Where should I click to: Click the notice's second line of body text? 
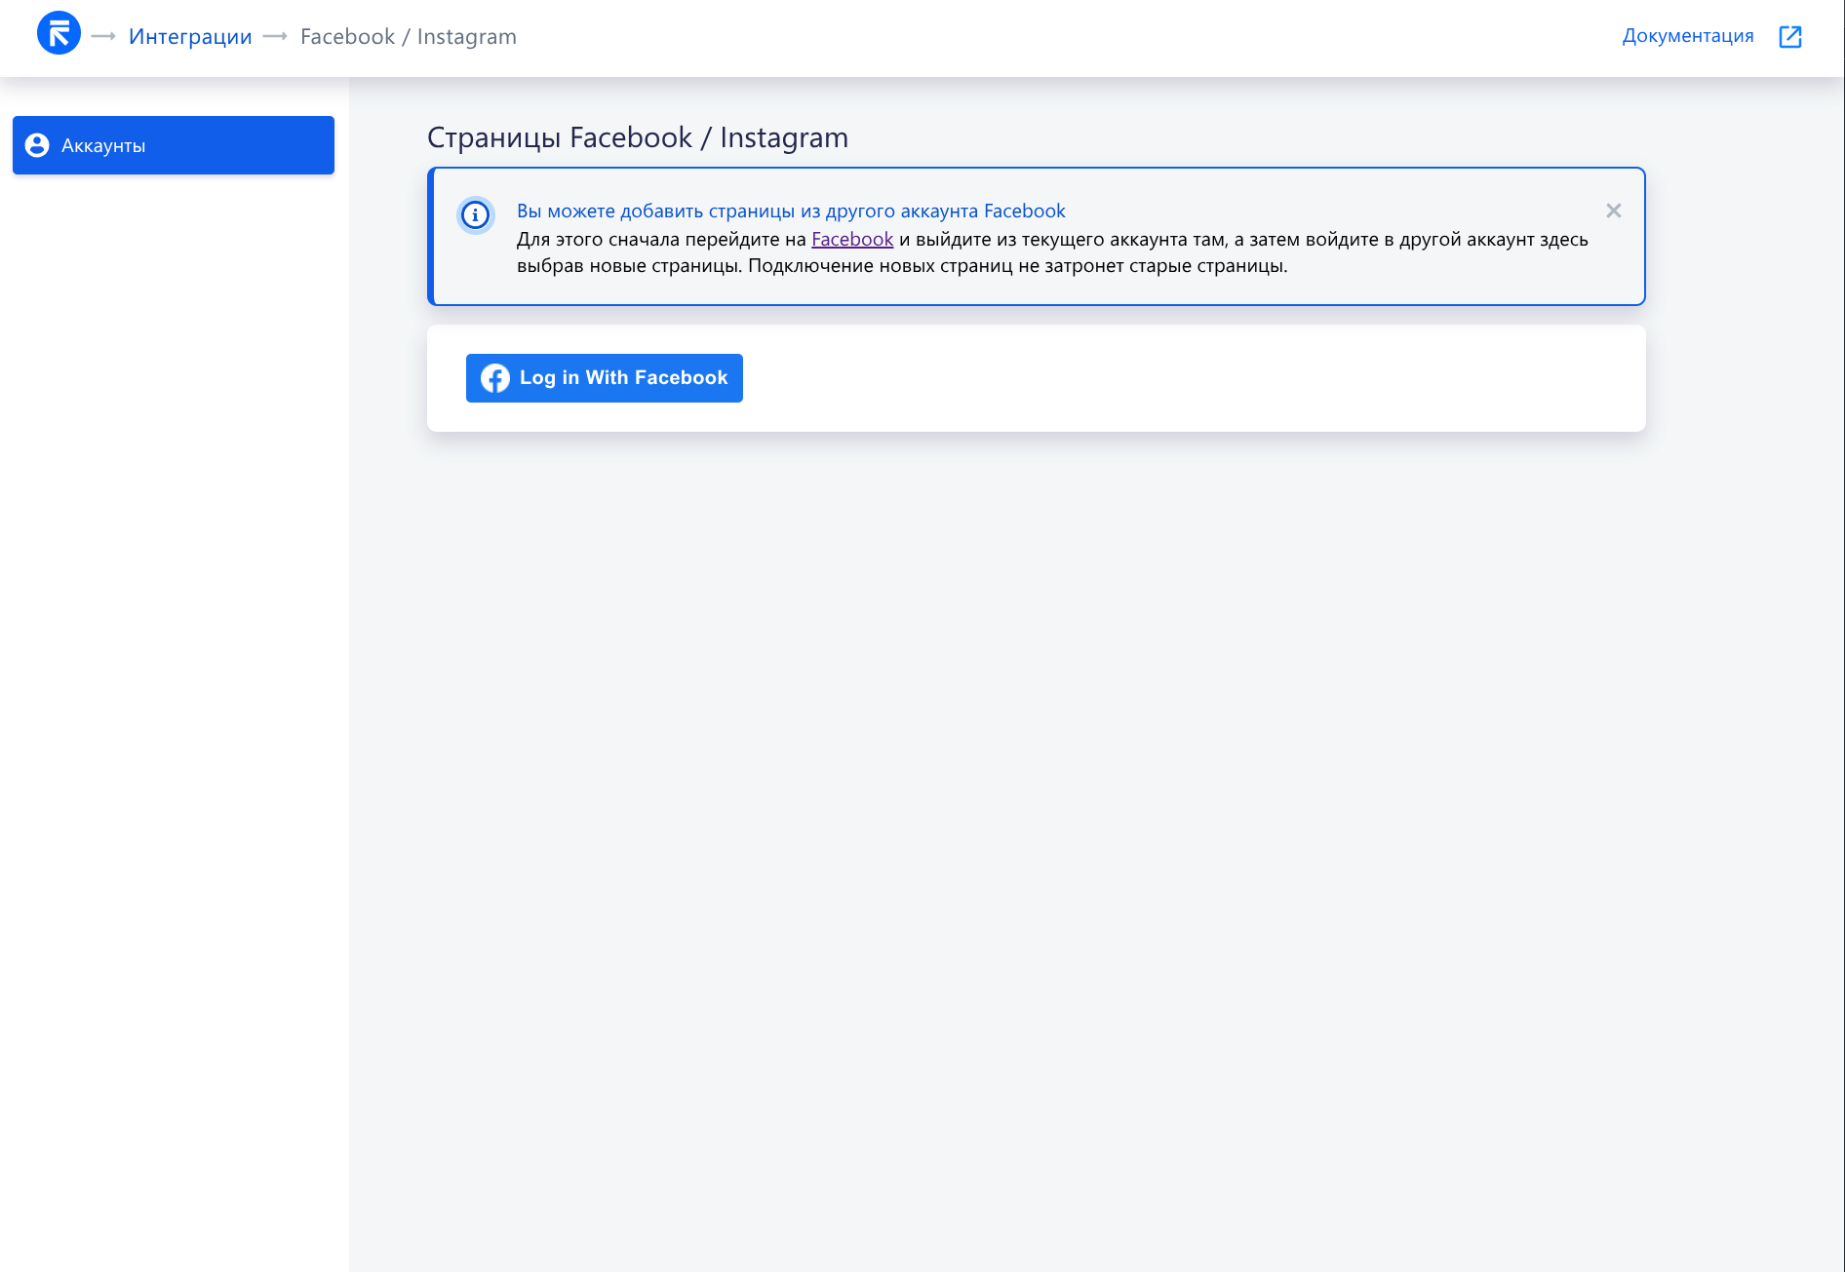pyautogui.click(x=901, y=266)
